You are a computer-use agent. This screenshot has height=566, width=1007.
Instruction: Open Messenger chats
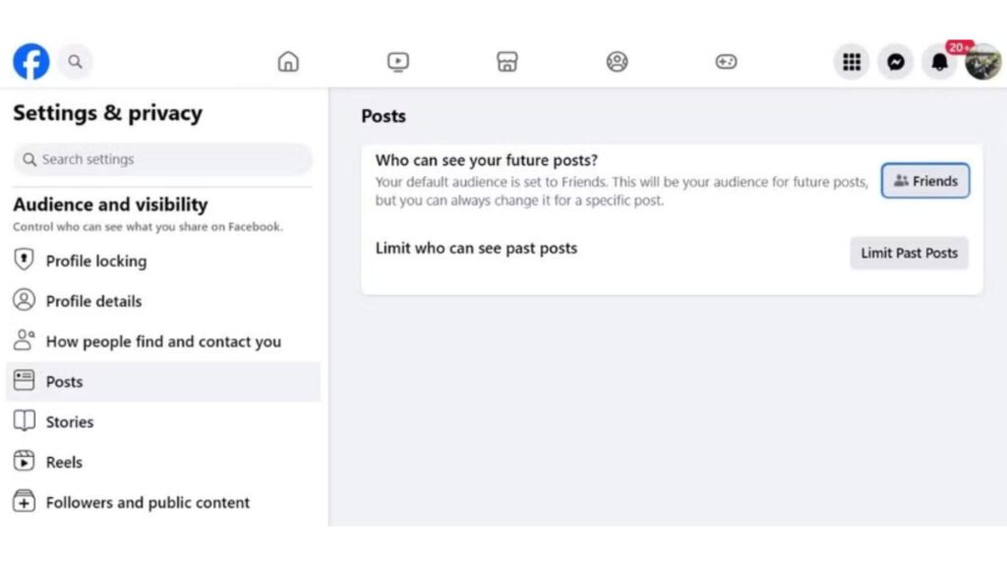(x=895, y=61)
